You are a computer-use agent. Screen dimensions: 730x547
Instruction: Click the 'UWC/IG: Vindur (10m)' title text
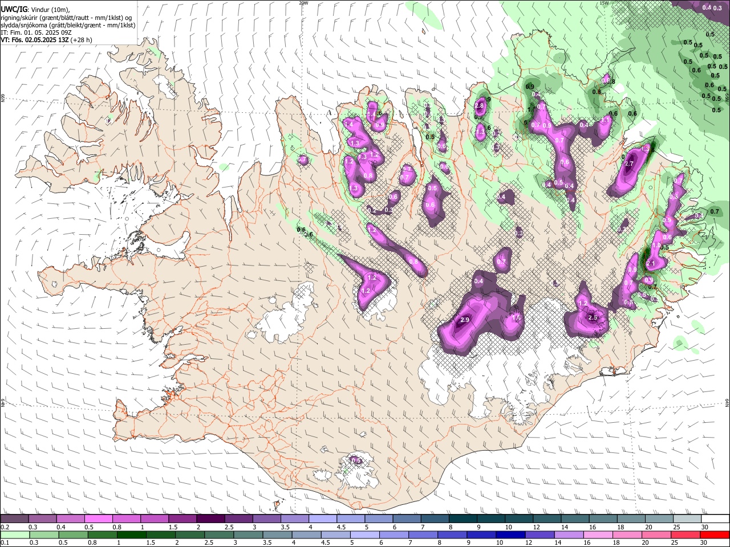coord(35,10)
